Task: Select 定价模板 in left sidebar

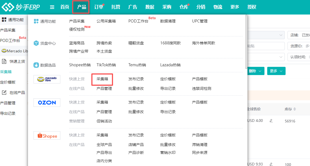Action: click(x=8, y=82)
